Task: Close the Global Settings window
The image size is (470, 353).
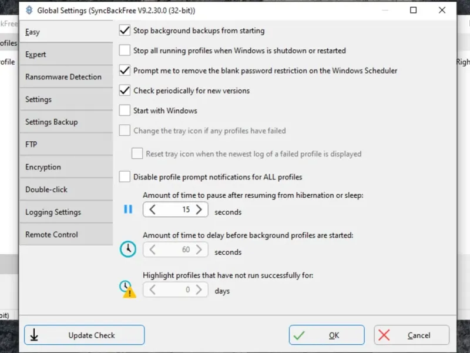Action: pos(442,10)
